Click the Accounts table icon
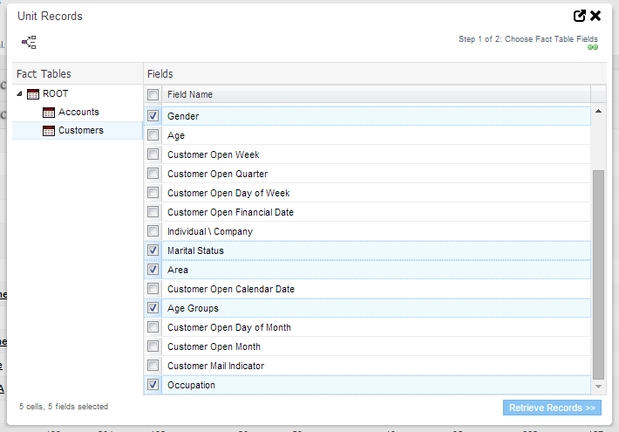The image size is (619, 432). point(49,113)
